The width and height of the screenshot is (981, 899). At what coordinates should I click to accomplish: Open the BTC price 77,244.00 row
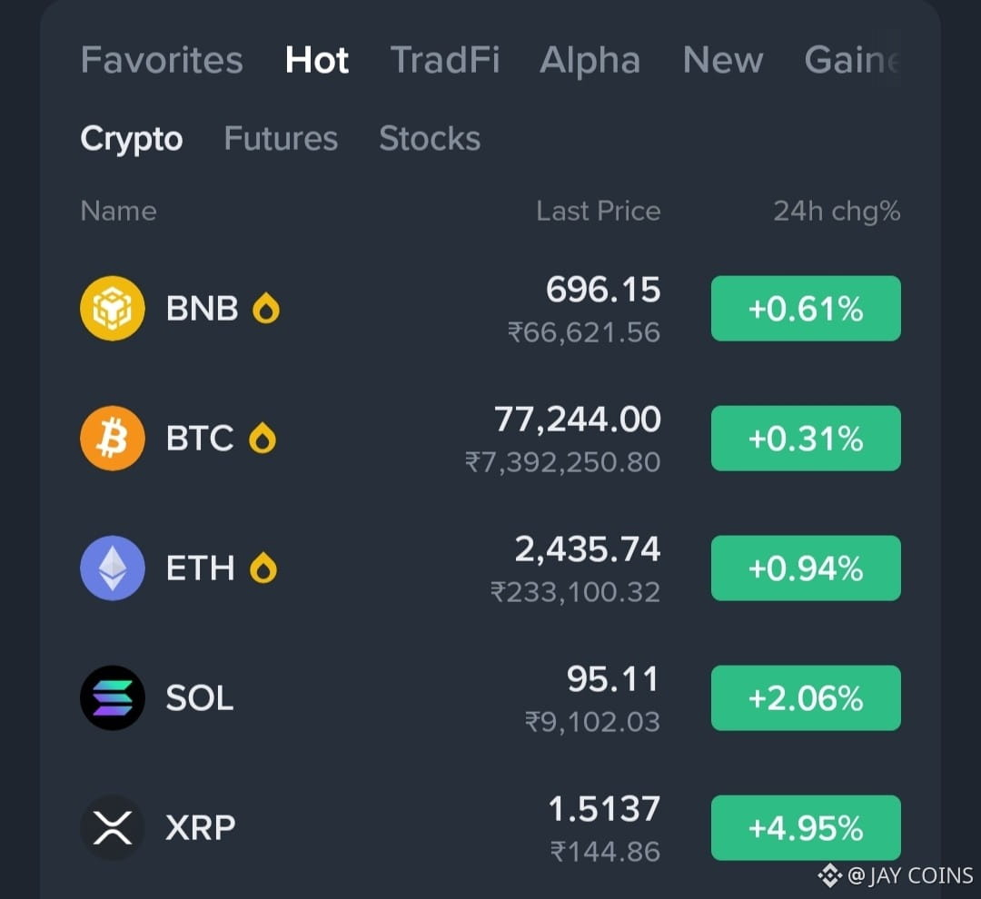coord(490,438)
